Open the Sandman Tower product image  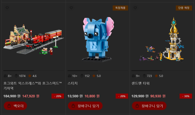click(x=162, y=40)
